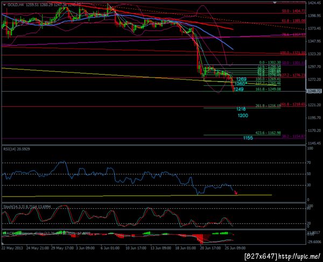Click the cyan text label 1218
This screenshot has width=323, height=262.
point(241,109)
